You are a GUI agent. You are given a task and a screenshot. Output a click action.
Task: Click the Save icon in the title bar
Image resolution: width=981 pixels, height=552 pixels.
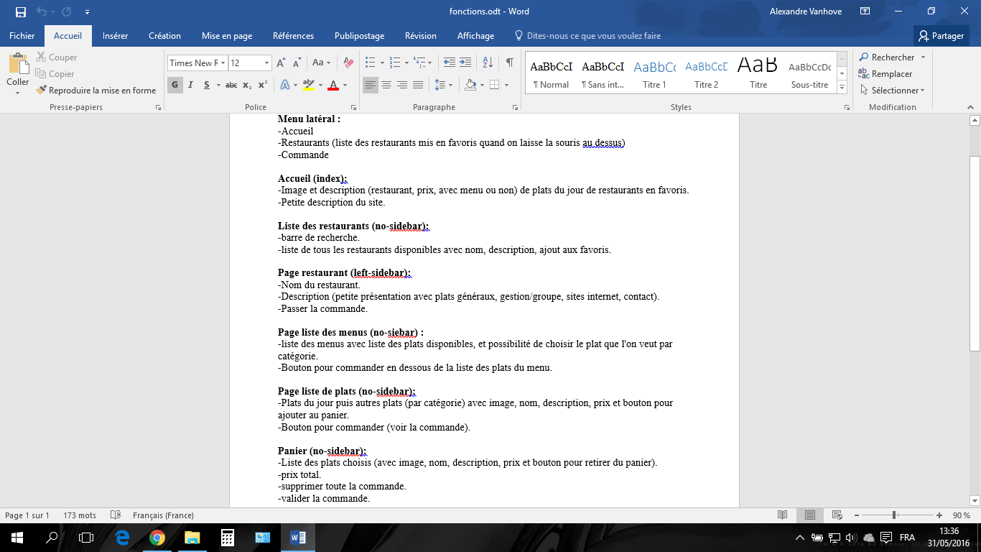pos(20,11)
